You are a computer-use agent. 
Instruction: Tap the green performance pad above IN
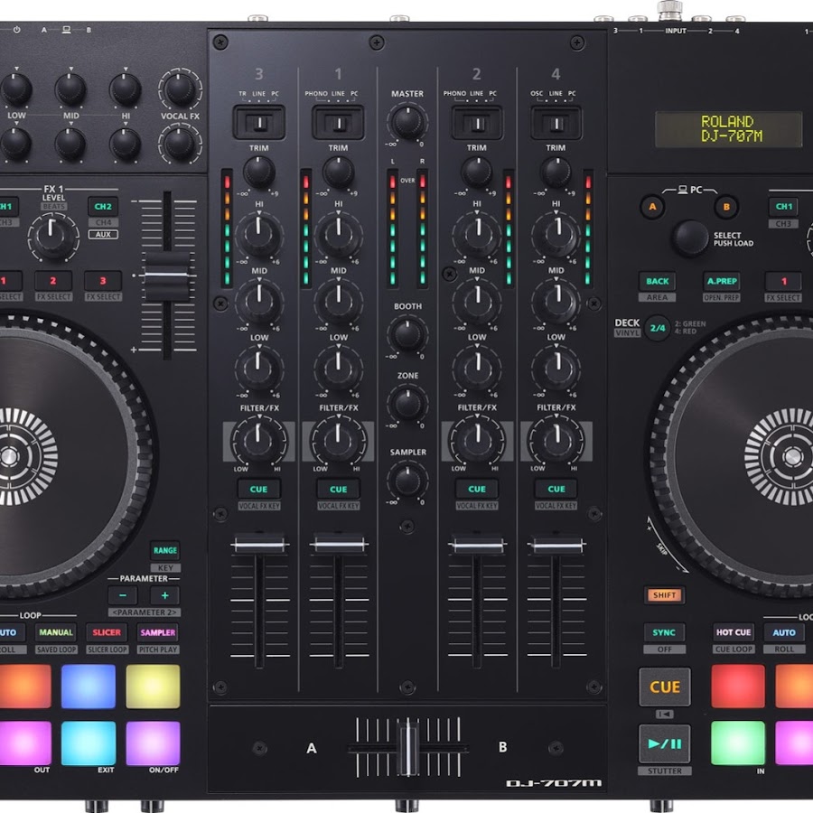coord(738,743)
